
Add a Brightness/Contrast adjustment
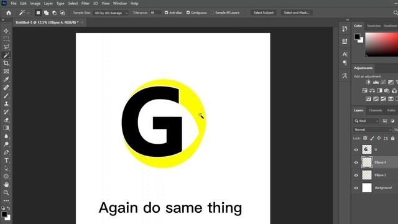tap(368, 82)
